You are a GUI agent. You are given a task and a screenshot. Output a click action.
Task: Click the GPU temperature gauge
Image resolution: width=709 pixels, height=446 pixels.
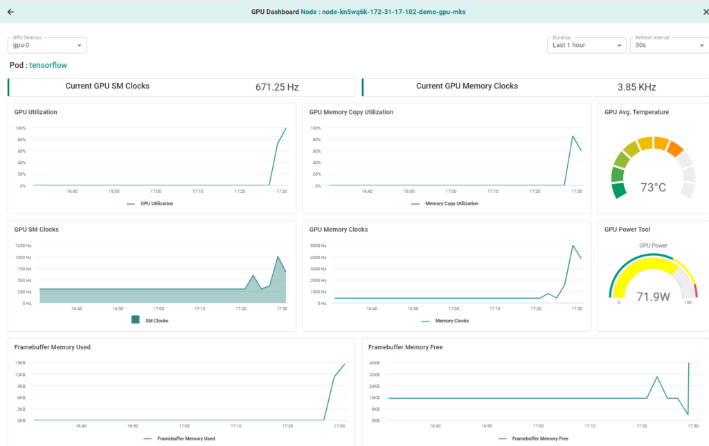(x=653, y=169)
